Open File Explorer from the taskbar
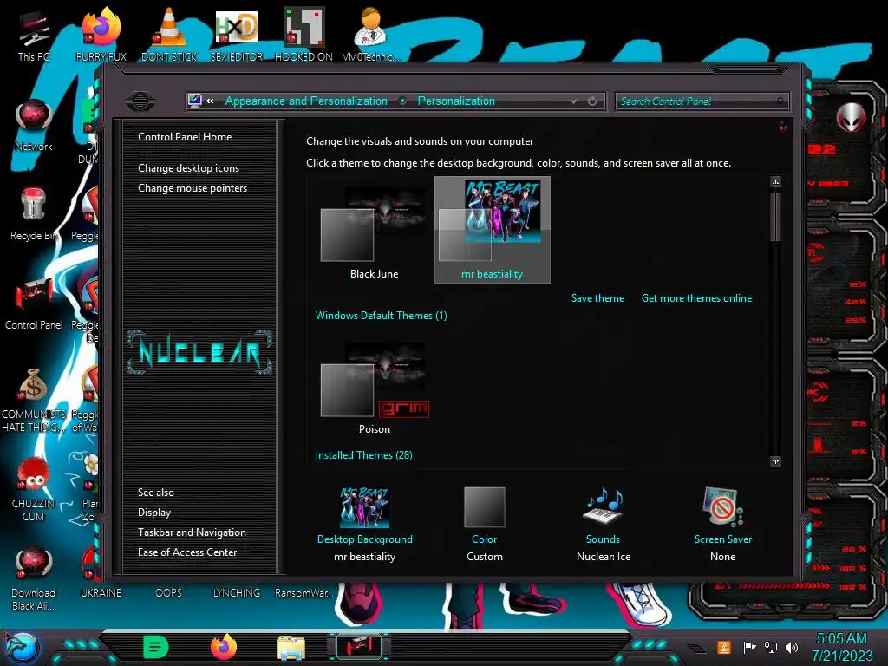Image resolution: width=888 pixels, height=666 pixels. 291,648
